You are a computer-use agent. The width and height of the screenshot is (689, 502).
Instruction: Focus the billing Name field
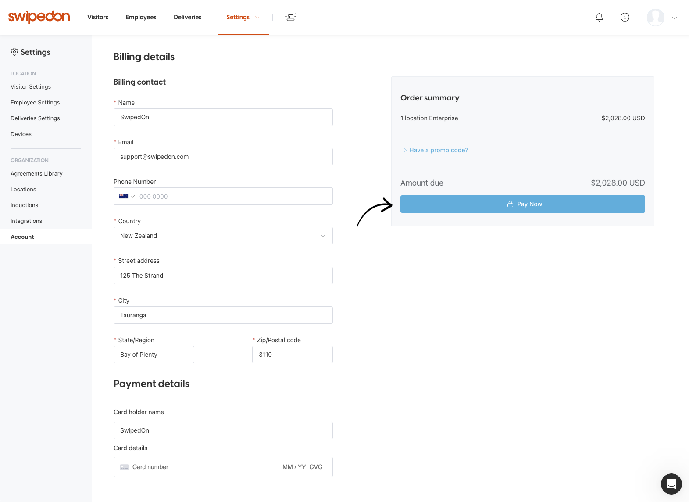(x=223, y=117)
